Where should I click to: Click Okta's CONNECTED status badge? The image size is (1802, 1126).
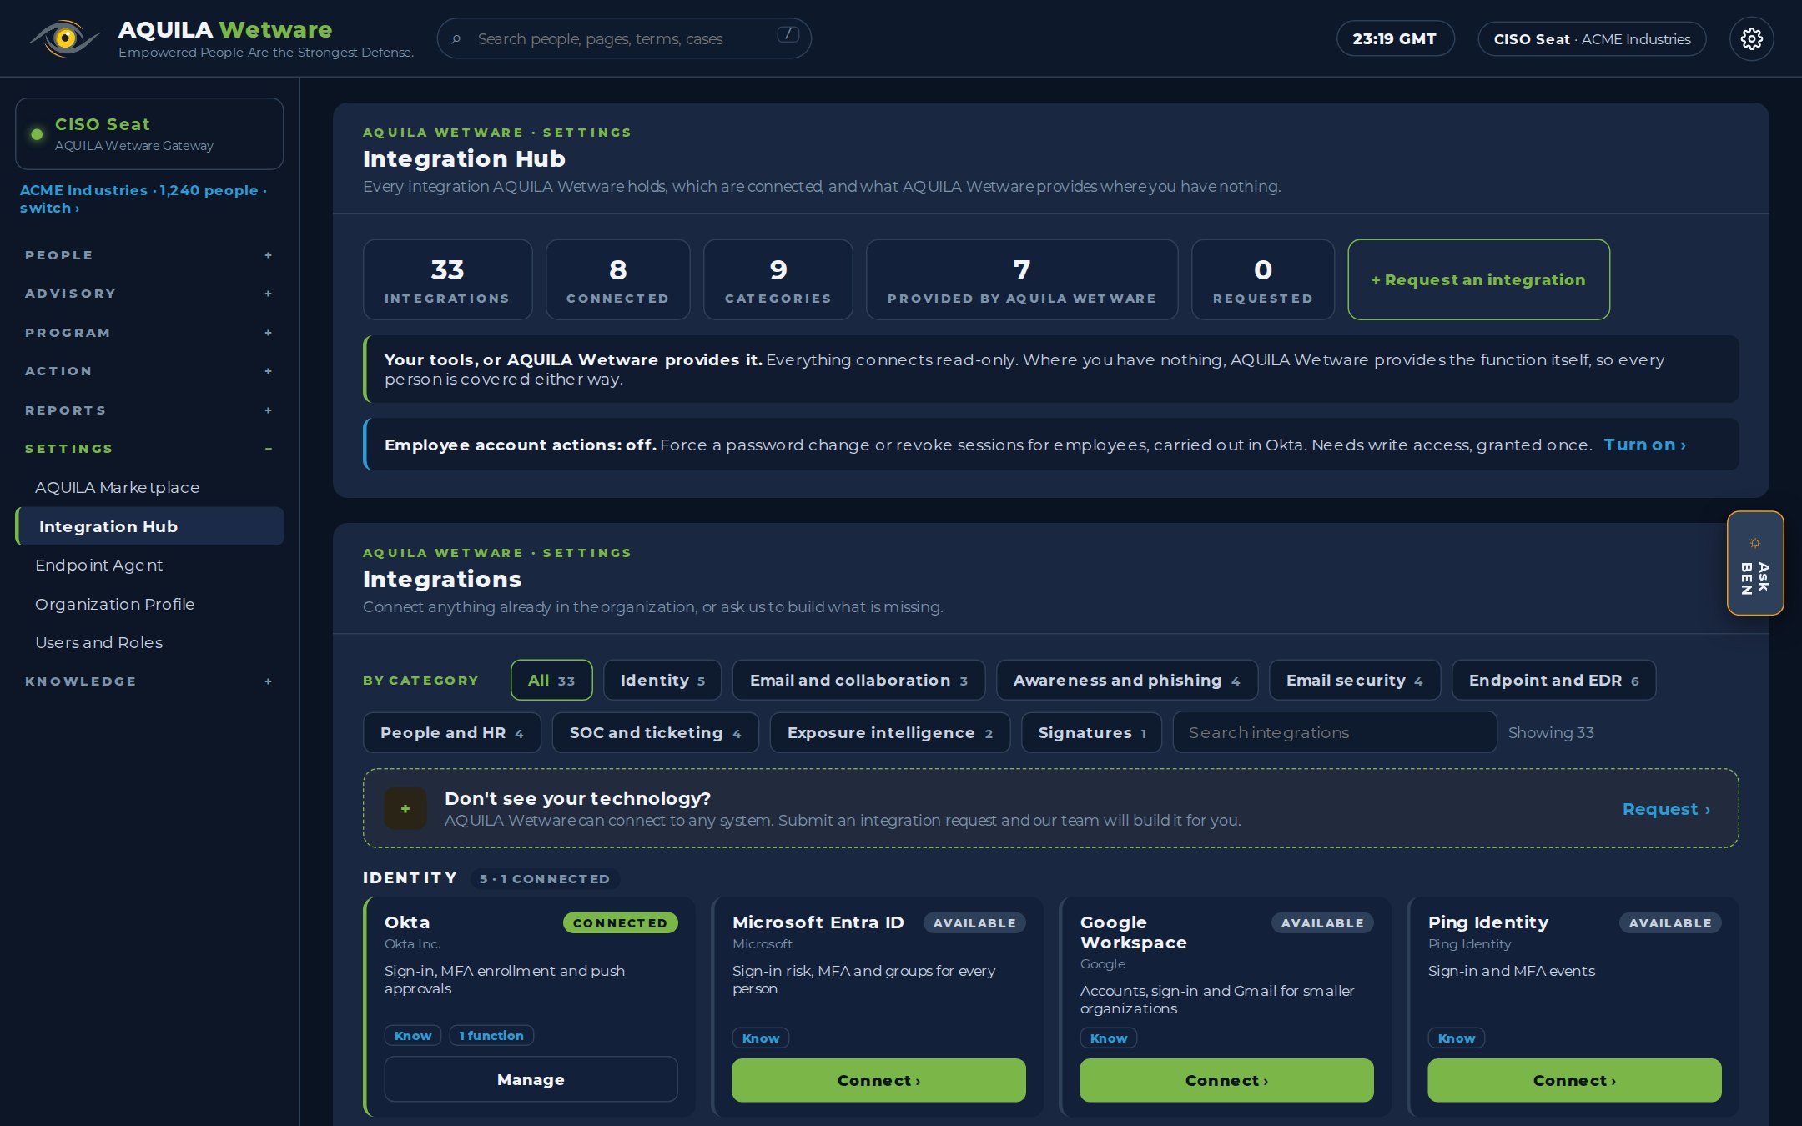tap(620, 922)
